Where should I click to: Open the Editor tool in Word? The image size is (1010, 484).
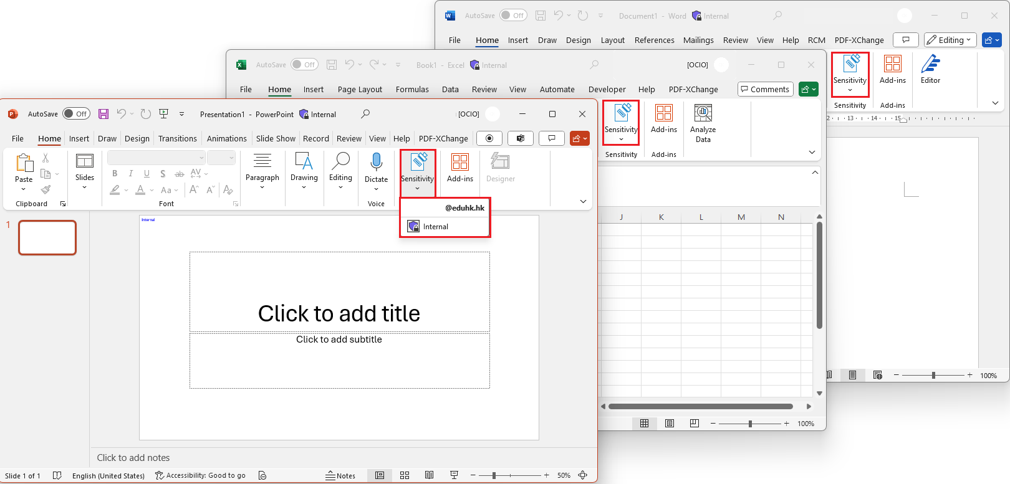click(930, 69)
